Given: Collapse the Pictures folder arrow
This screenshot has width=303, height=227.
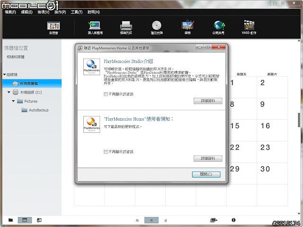Looking at the screenshot, I should (14, 101).
